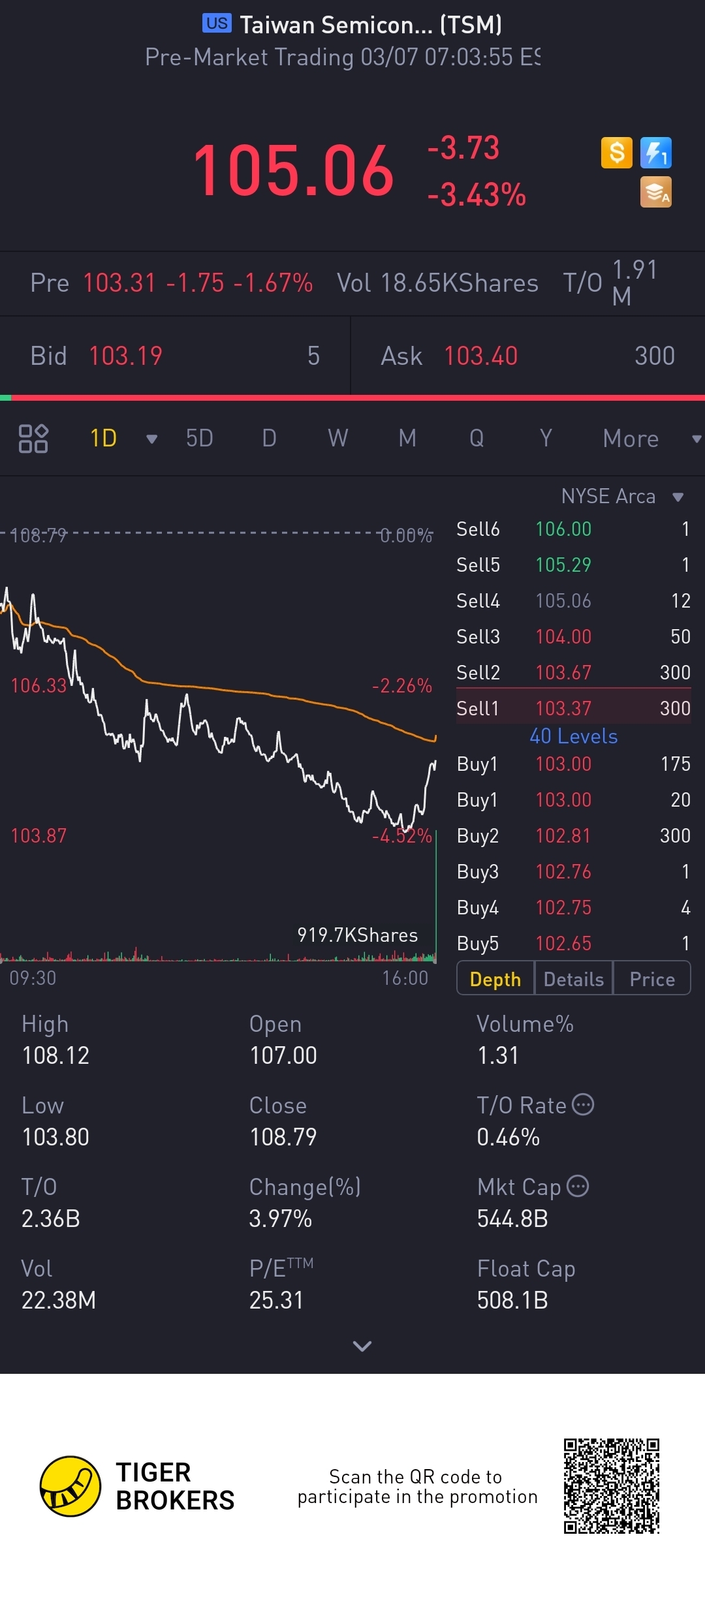Tap the blue lightning bolt icon

(655, 153)
